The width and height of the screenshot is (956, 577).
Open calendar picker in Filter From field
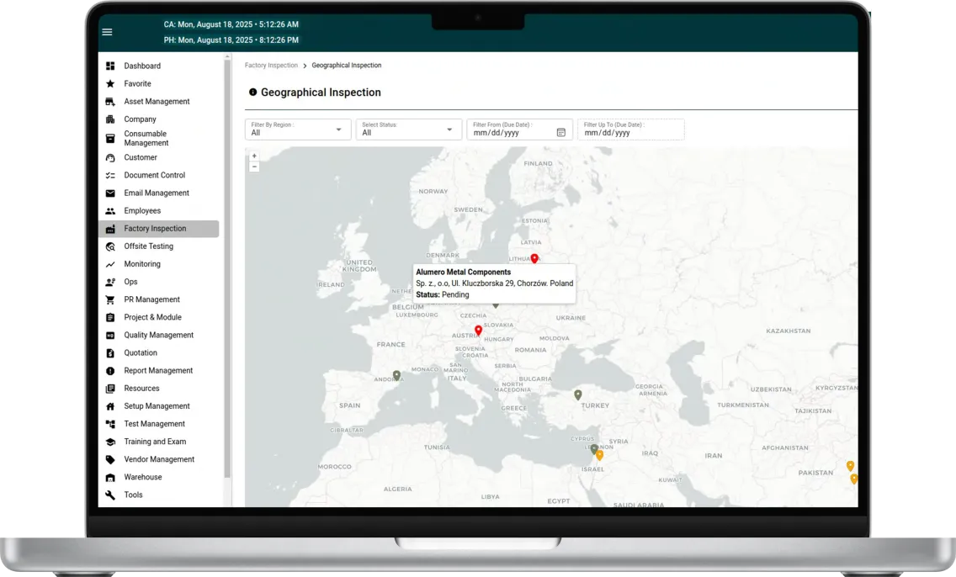click(x=561, y=132)
